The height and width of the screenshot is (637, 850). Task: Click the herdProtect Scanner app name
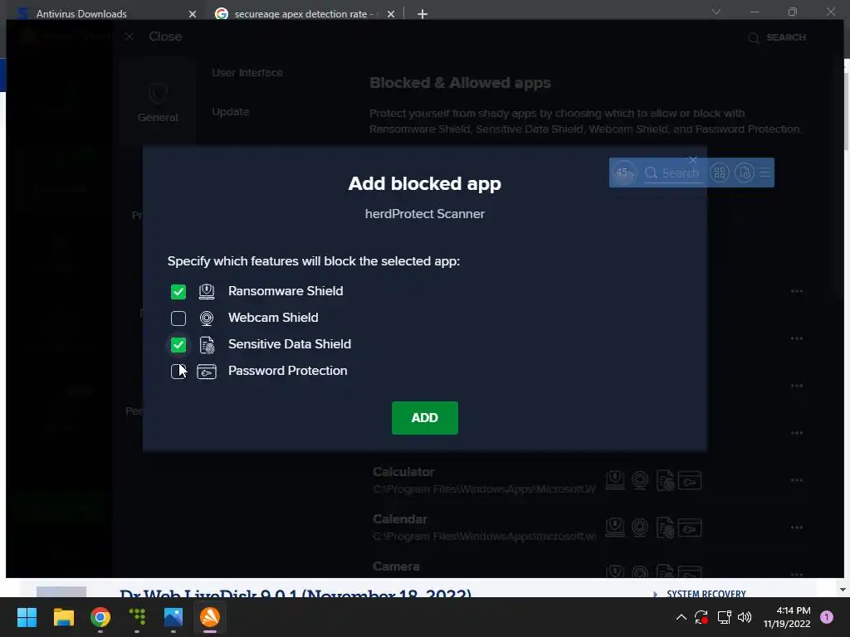click(424, 214)
